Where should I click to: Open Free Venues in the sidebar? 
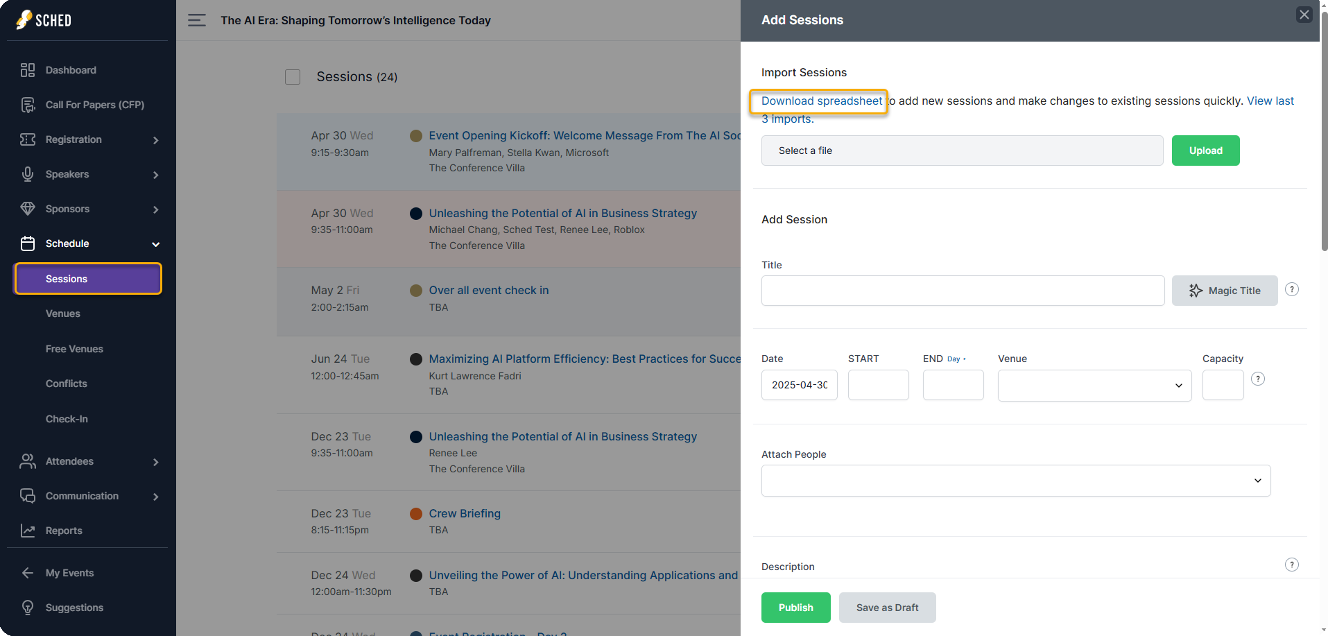(74, 349)
